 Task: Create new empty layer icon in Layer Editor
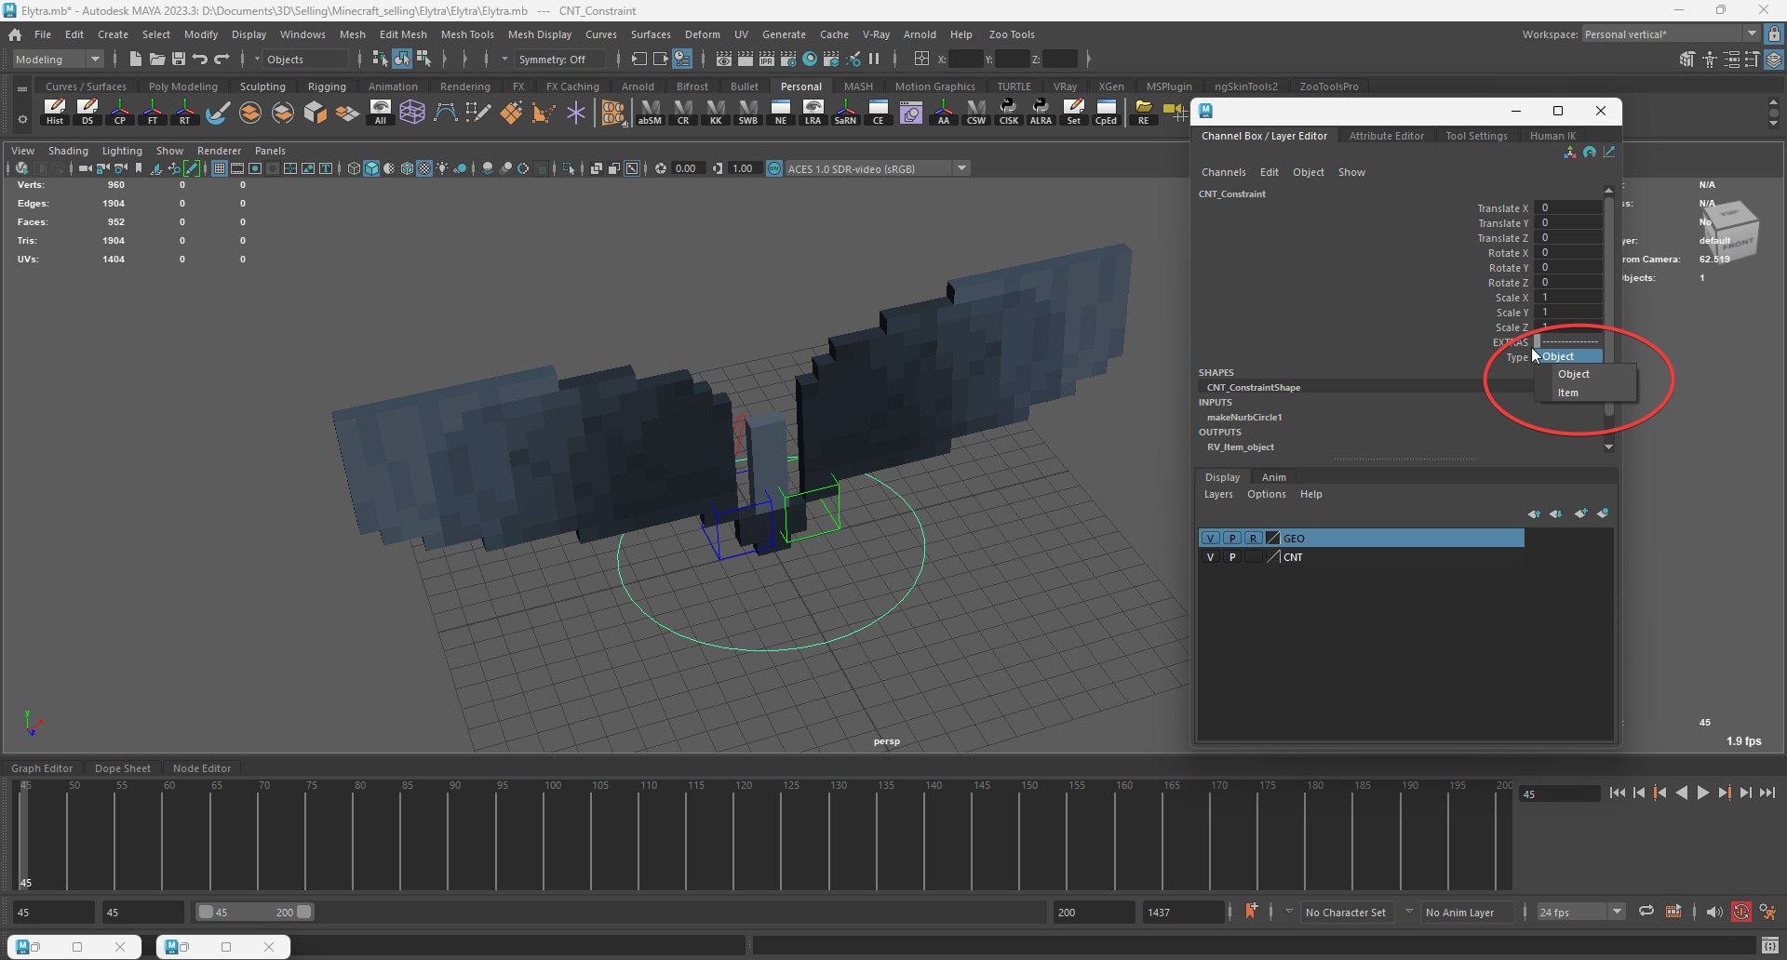(x=1580, y=513)
